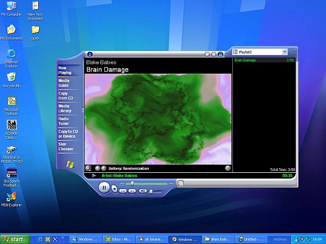Expand the Quick Launch overflow chevron
This screenshot has width=326, height=244.
click(62, 238)
